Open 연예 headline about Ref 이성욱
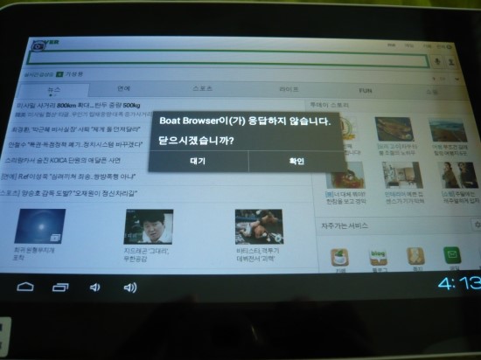The image size is (481, 360). pos(68,177)
